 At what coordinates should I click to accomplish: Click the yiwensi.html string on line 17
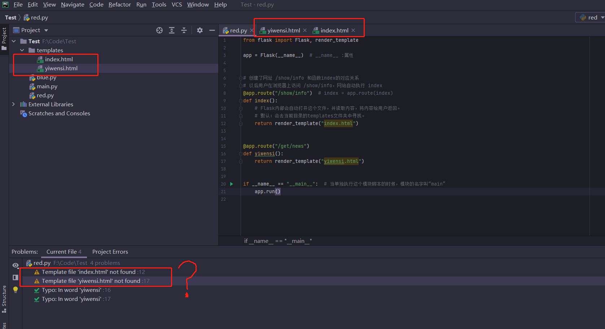coord(341,161)
